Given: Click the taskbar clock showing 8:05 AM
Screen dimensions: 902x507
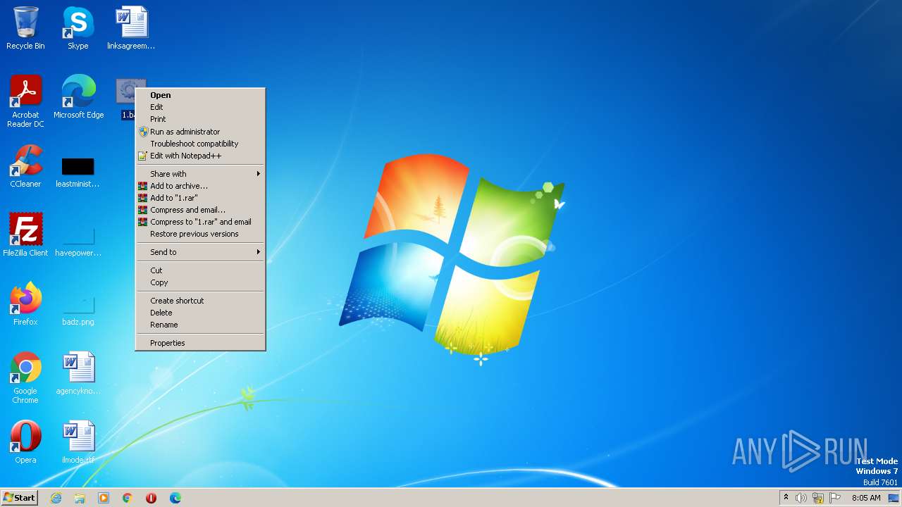Looking at the screenshot, I should click(866, 498).
